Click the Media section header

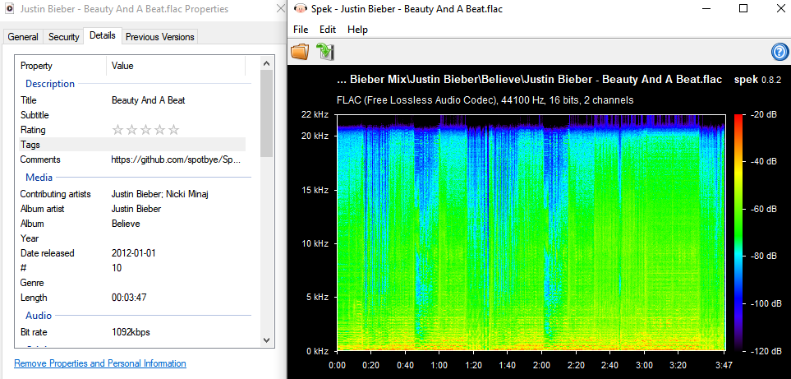point(39,178)
